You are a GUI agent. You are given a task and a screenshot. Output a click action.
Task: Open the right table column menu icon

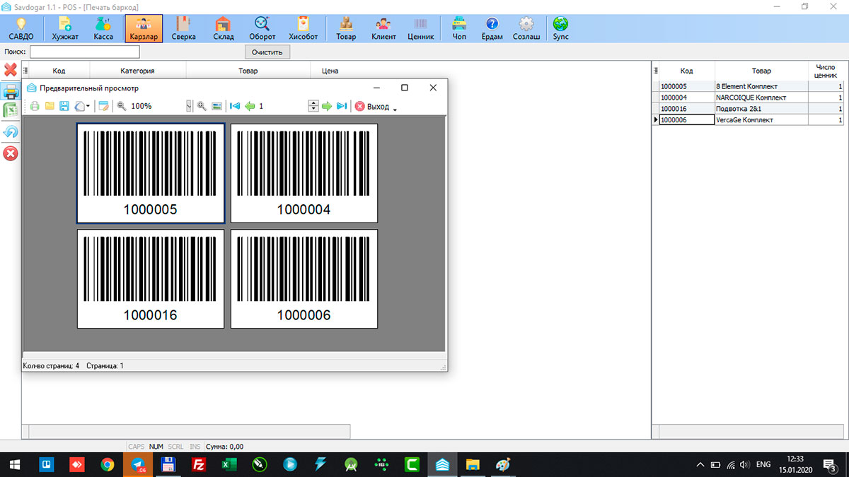[655, 71]
